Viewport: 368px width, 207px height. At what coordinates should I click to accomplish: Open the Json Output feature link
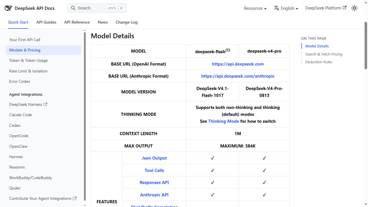(154, 158)
